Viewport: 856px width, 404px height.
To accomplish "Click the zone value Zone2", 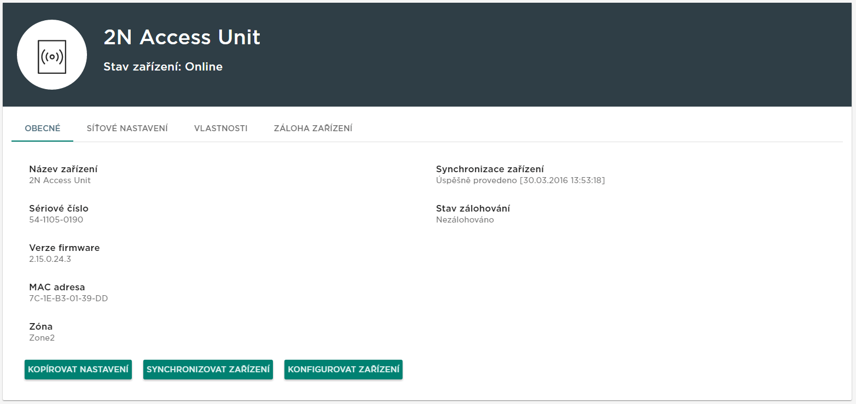I will click(x=42, y=338).
